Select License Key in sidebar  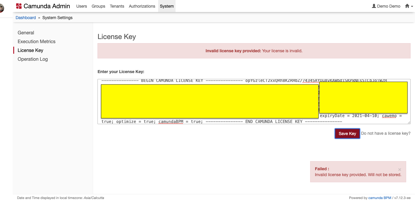pos(30,50)
